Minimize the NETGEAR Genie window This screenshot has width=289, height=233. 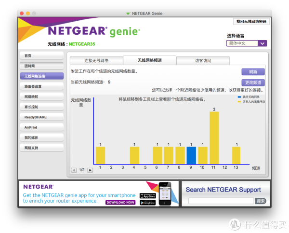28,14
